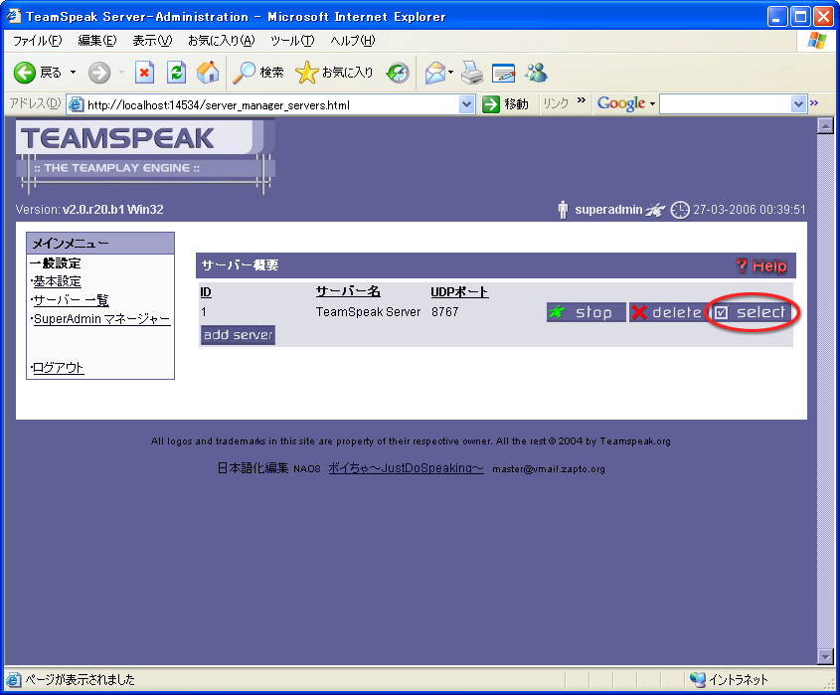Sort by the UDPポート column header
This screenshot has height=695, width=840.
pyautogui.click(x=459, y=291)
